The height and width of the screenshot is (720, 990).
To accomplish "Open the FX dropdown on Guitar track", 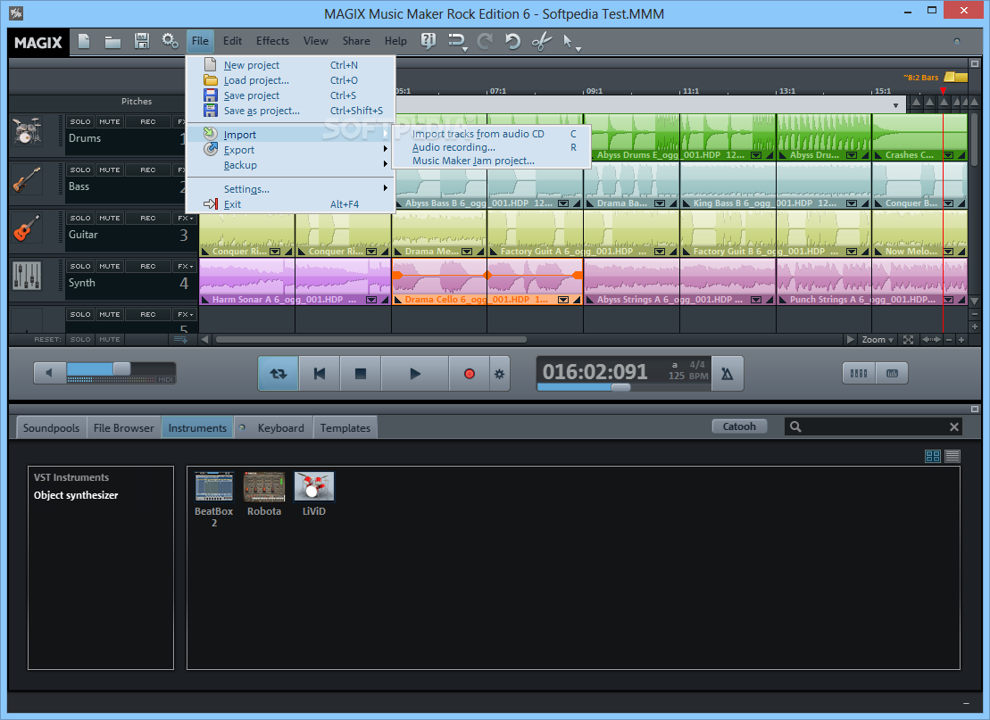I will [185, 218].
